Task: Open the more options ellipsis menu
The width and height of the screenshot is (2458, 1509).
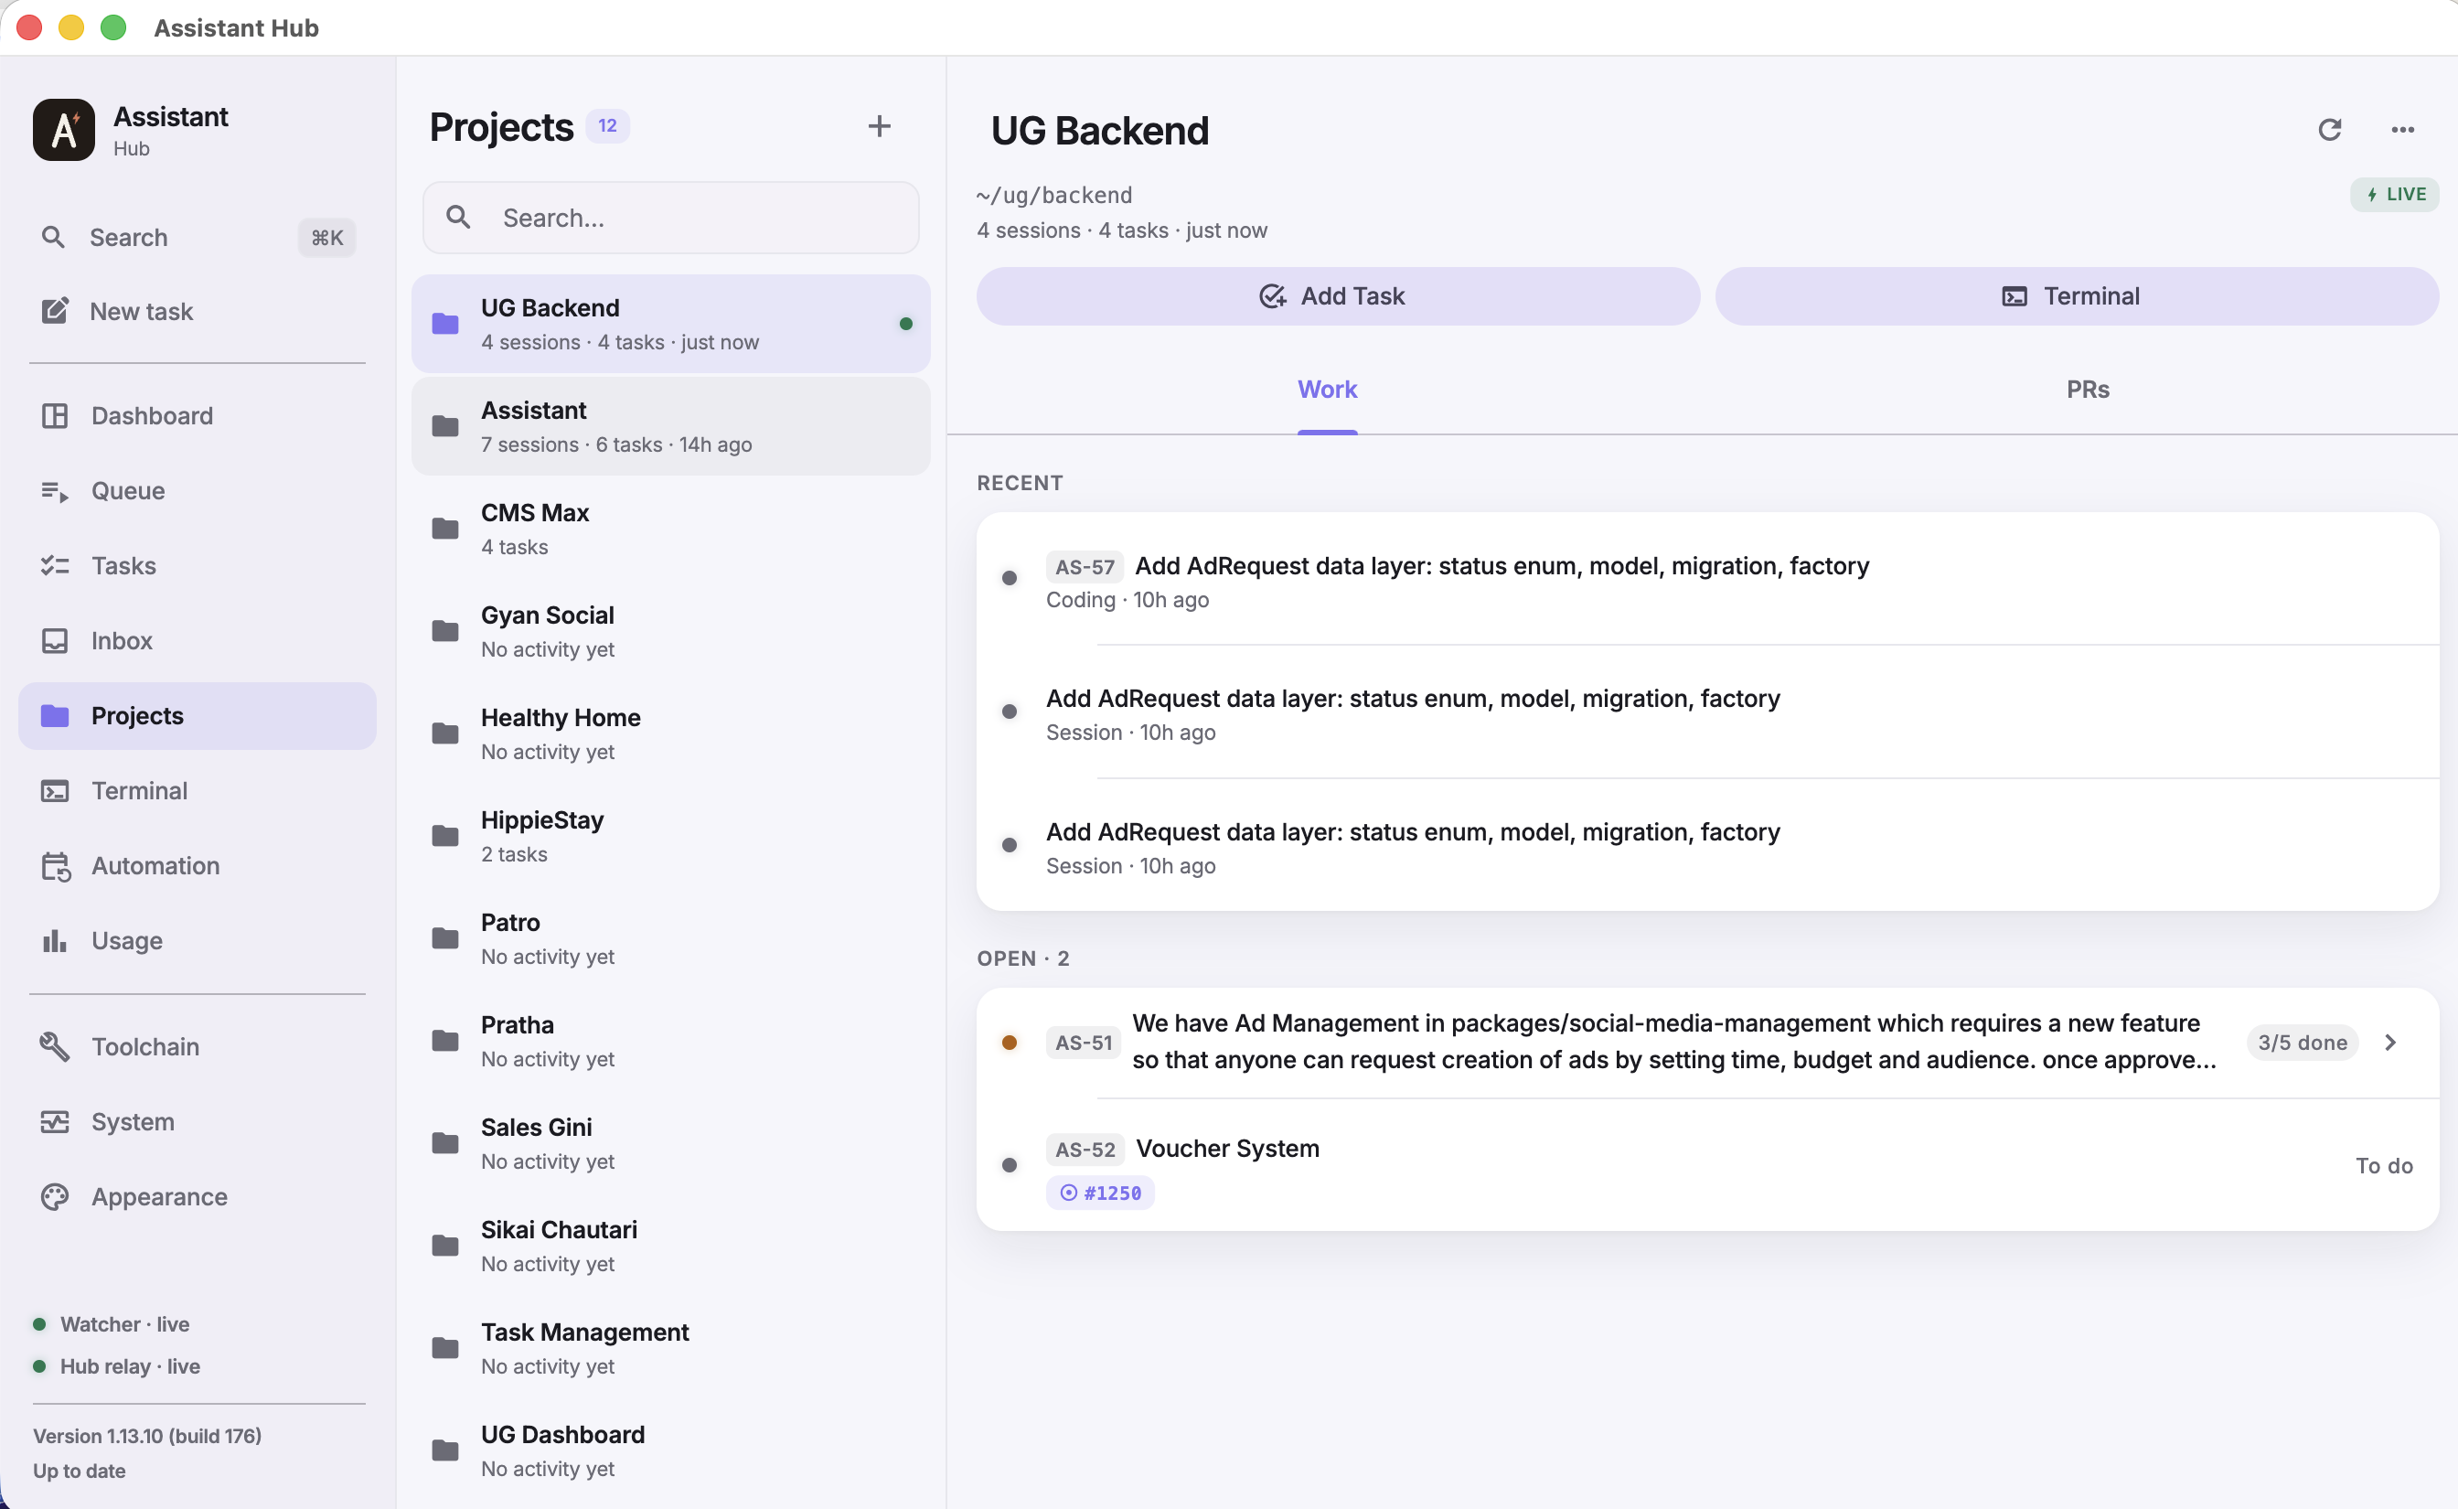Action: [x=2402, y=130]
